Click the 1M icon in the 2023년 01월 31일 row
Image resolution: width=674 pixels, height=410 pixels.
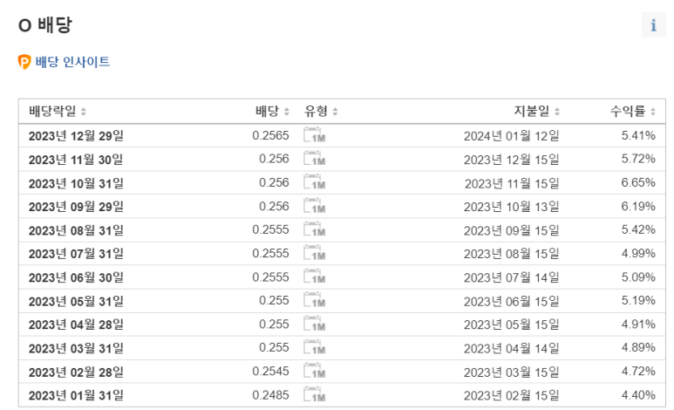[314, 395]
